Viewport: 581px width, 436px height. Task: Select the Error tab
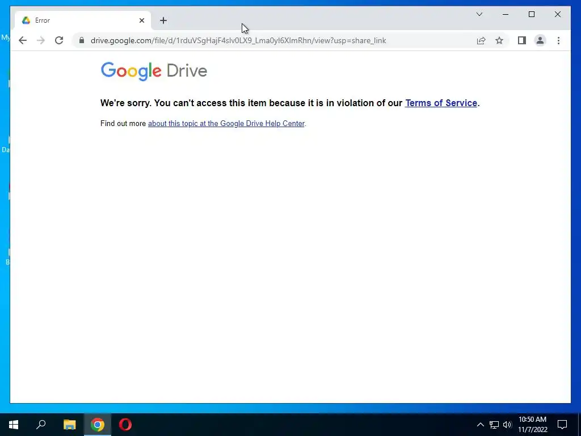point(83,20)
